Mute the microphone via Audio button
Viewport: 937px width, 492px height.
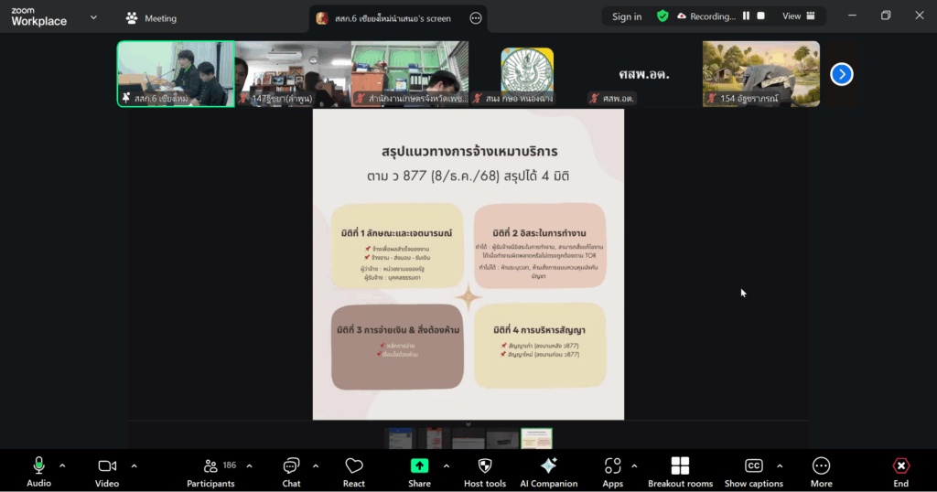point(38,467)
